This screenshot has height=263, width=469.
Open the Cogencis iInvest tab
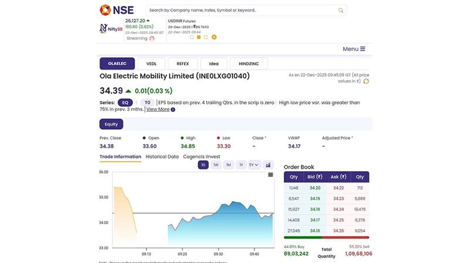tap(203, 157)
